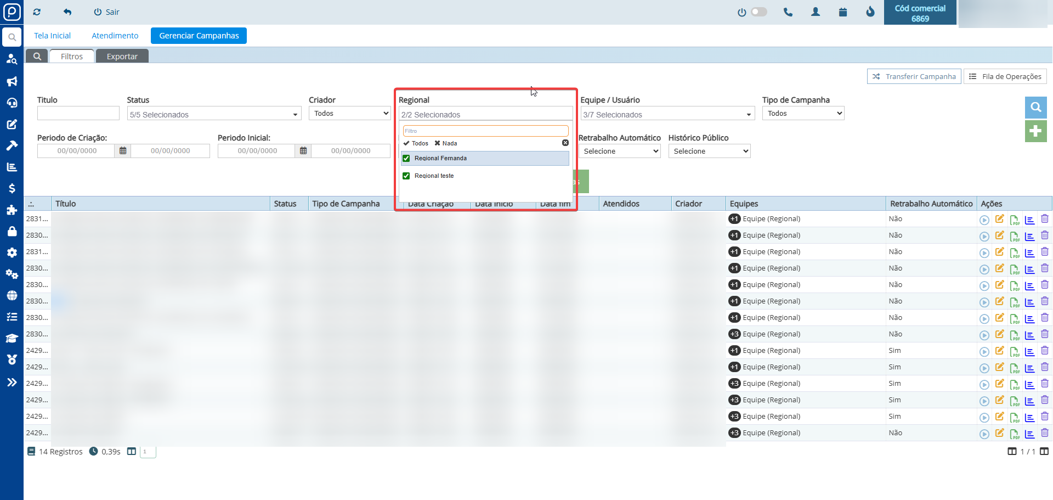
Task: Uncheck the Regional Fernanda checkbox
Action: click(406, 159)
